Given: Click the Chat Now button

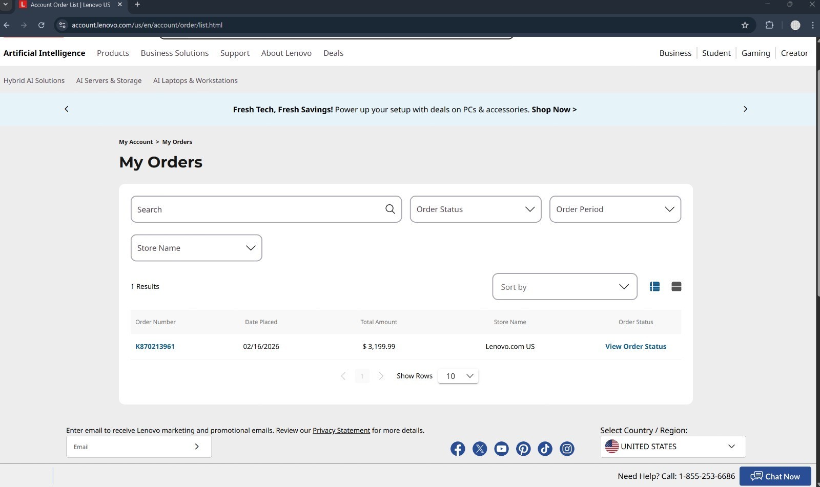Looking at the screenshot, I should pyautogui.click(x=775, y=476).
